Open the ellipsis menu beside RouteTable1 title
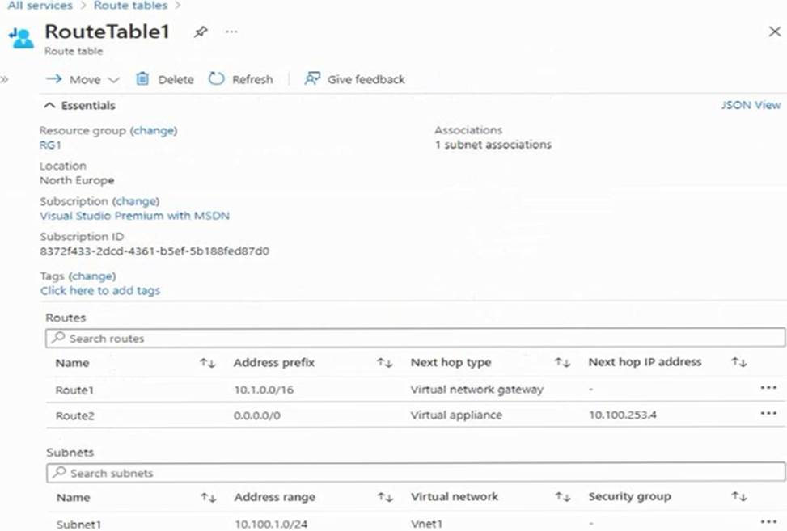Image resolution: width=787 pixels, height=531 pixels. [x=231, y=32]
